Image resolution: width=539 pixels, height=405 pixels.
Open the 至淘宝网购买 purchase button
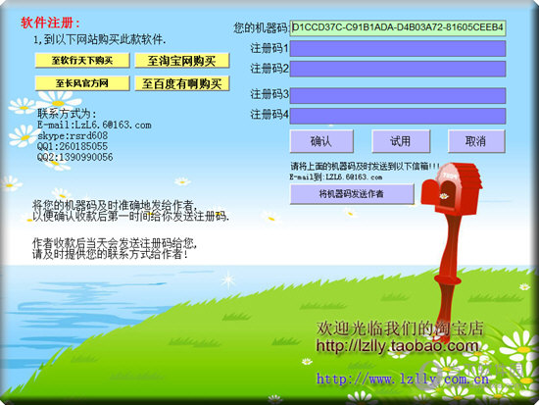(x=182, y=61)
